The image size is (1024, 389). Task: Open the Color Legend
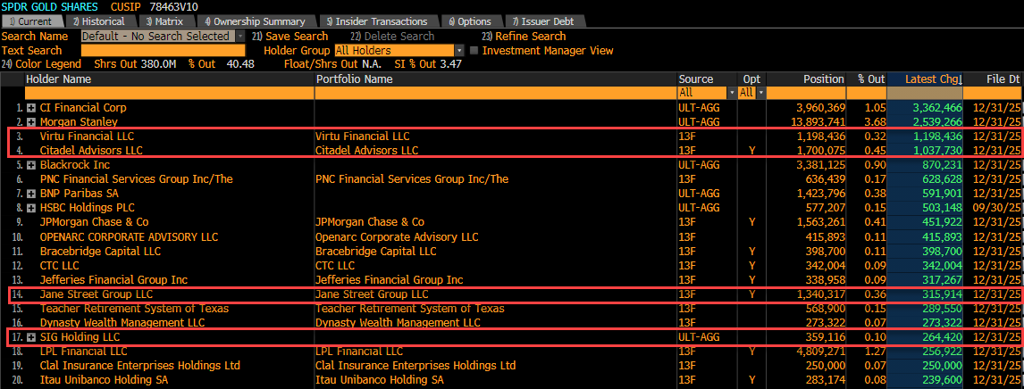pyautogui.click(x=41, y=64)
